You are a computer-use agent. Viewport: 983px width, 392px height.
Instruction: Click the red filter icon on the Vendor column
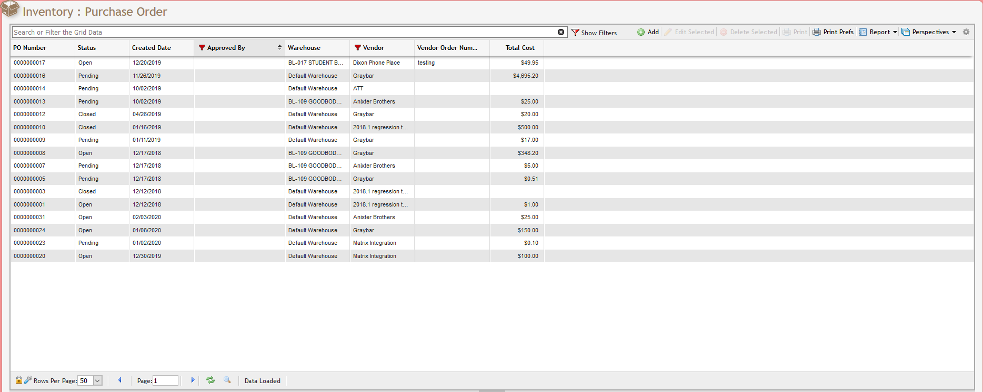click(358, 48)
